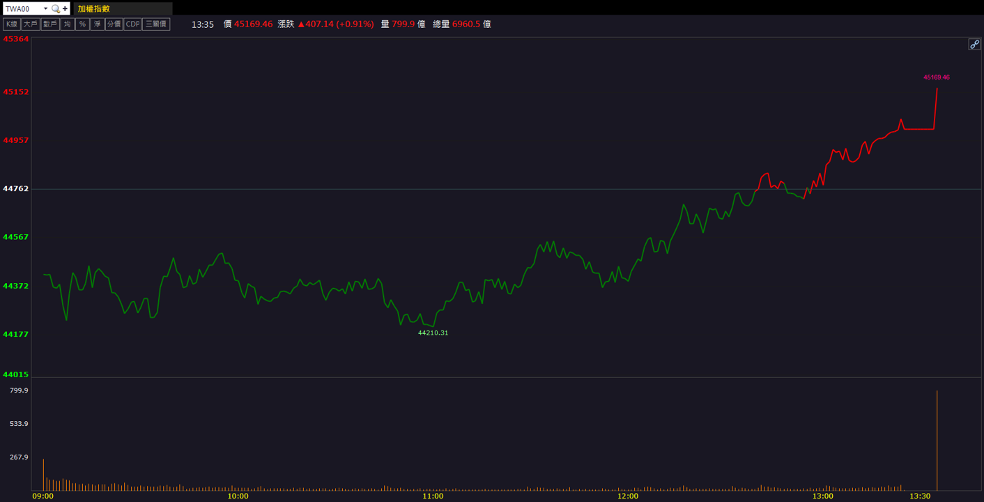Click the plus icon beside search
Screen dimensions: 984x502
[65, 8]
